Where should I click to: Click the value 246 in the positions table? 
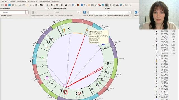point(173,39)
